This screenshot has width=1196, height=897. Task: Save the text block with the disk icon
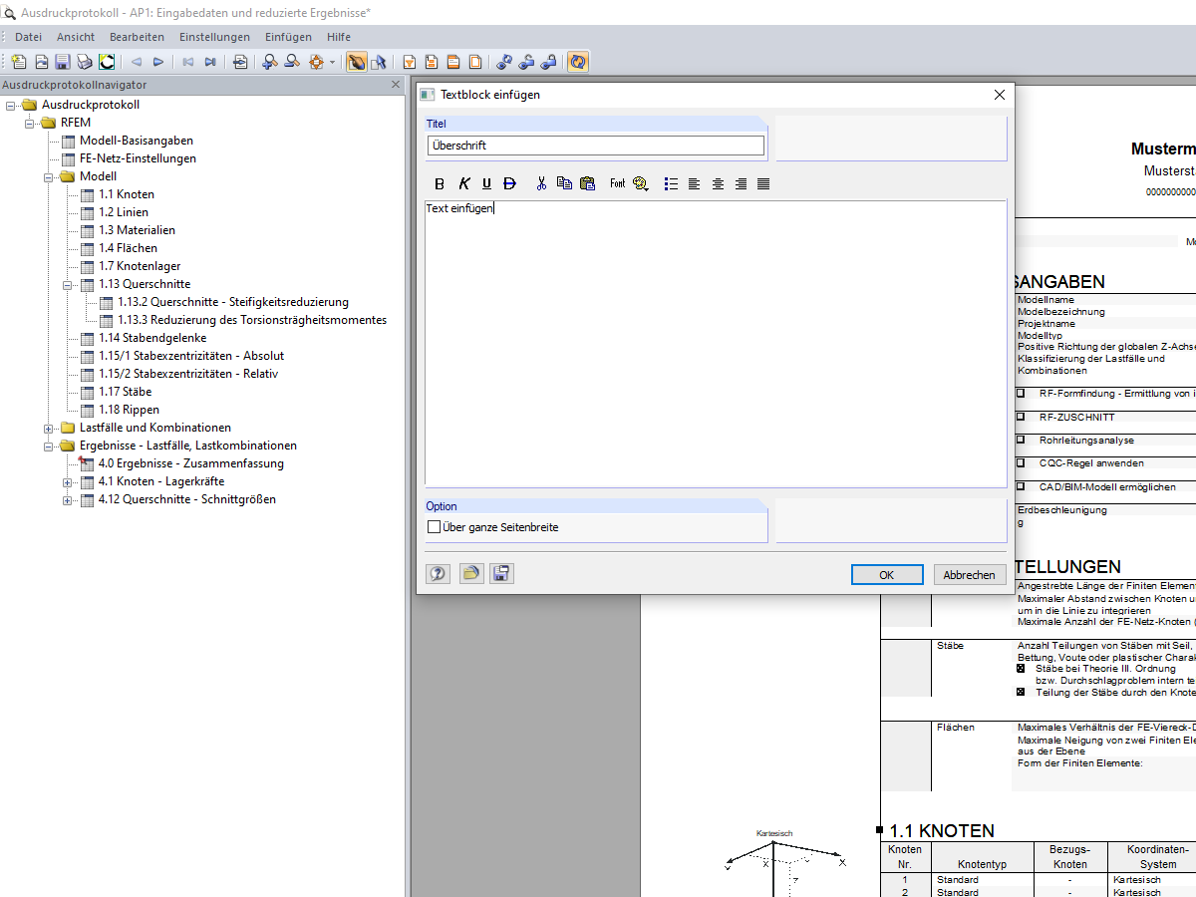coord(502,574)
